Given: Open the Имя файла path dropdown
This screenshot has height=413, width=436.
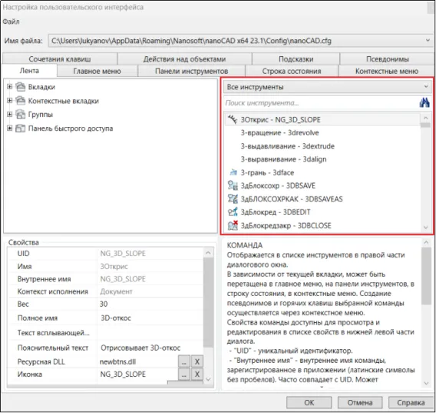Looking at the screenshot, I should coord(428,41).
